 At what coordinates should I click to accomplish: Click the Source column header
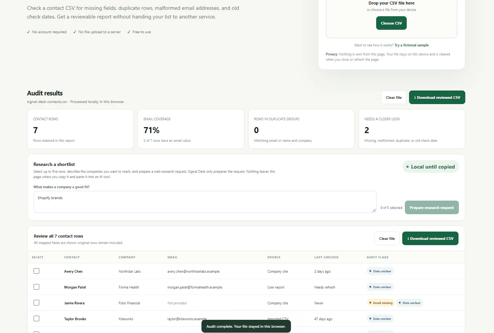(x=274, y=257)
